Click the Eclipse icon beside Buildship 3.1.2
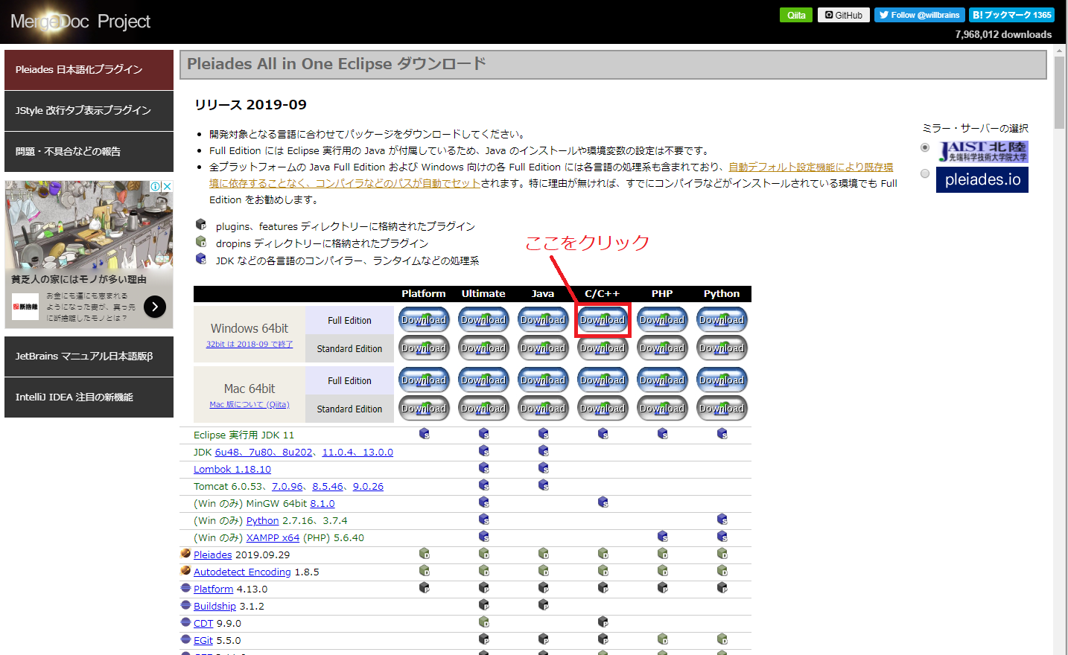1068x655 pixels. coord(185,605)
